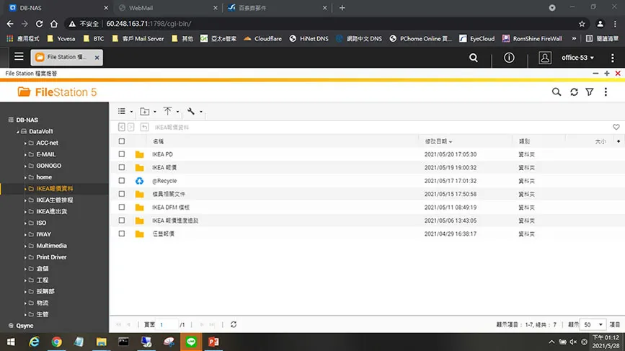Screen dimensions: 625x351
Task: Check the box for IKEA DFM 模板
Action: click(x=122, y=207)
